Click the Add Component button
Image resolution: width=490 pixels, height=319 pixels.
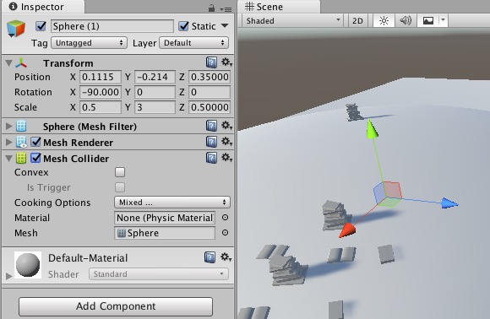116,306
